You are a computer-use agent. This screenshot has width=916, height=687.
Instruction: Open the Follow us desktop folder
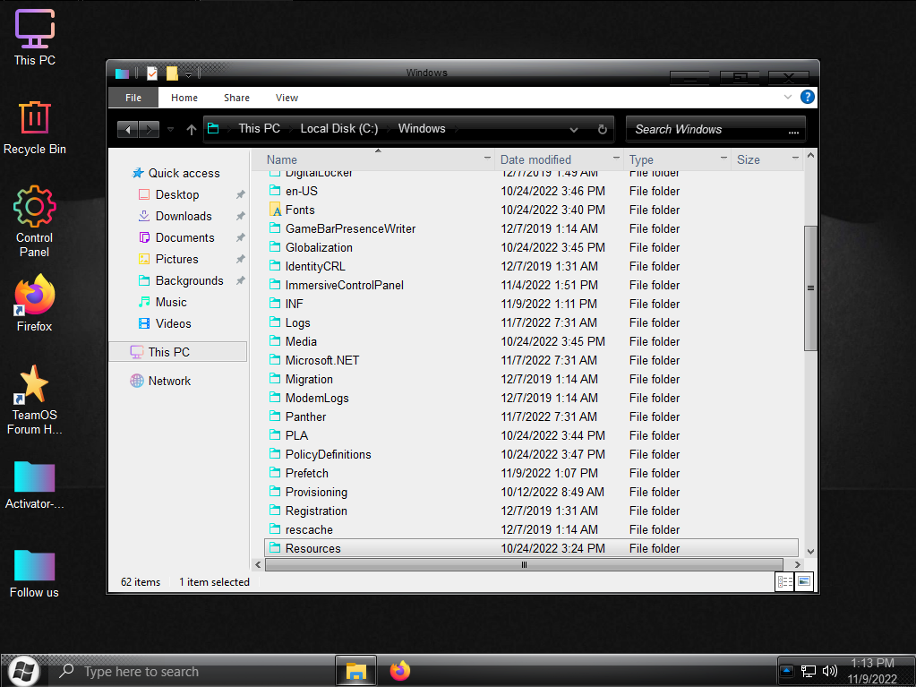pos(34,574)
